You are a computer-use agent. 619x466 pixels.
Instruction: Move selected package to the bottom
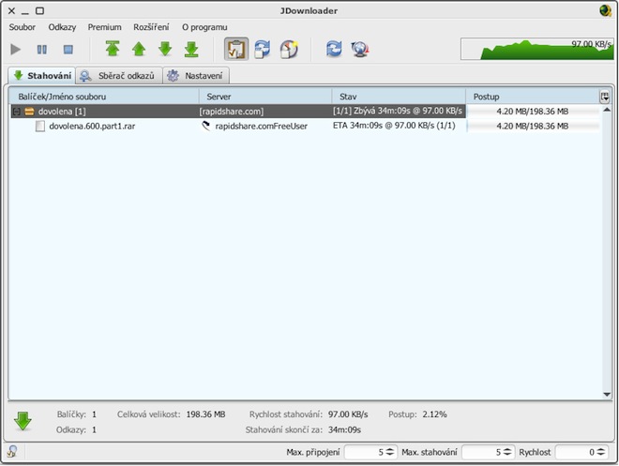[191, 49]
